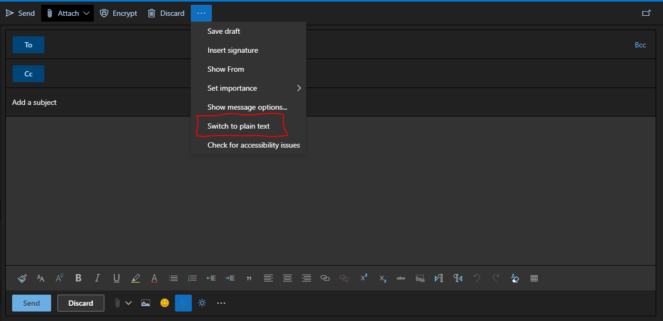Screen dimensions: 663x321
Task: Set left-to-right text direction
Action: tap(439, 278)
